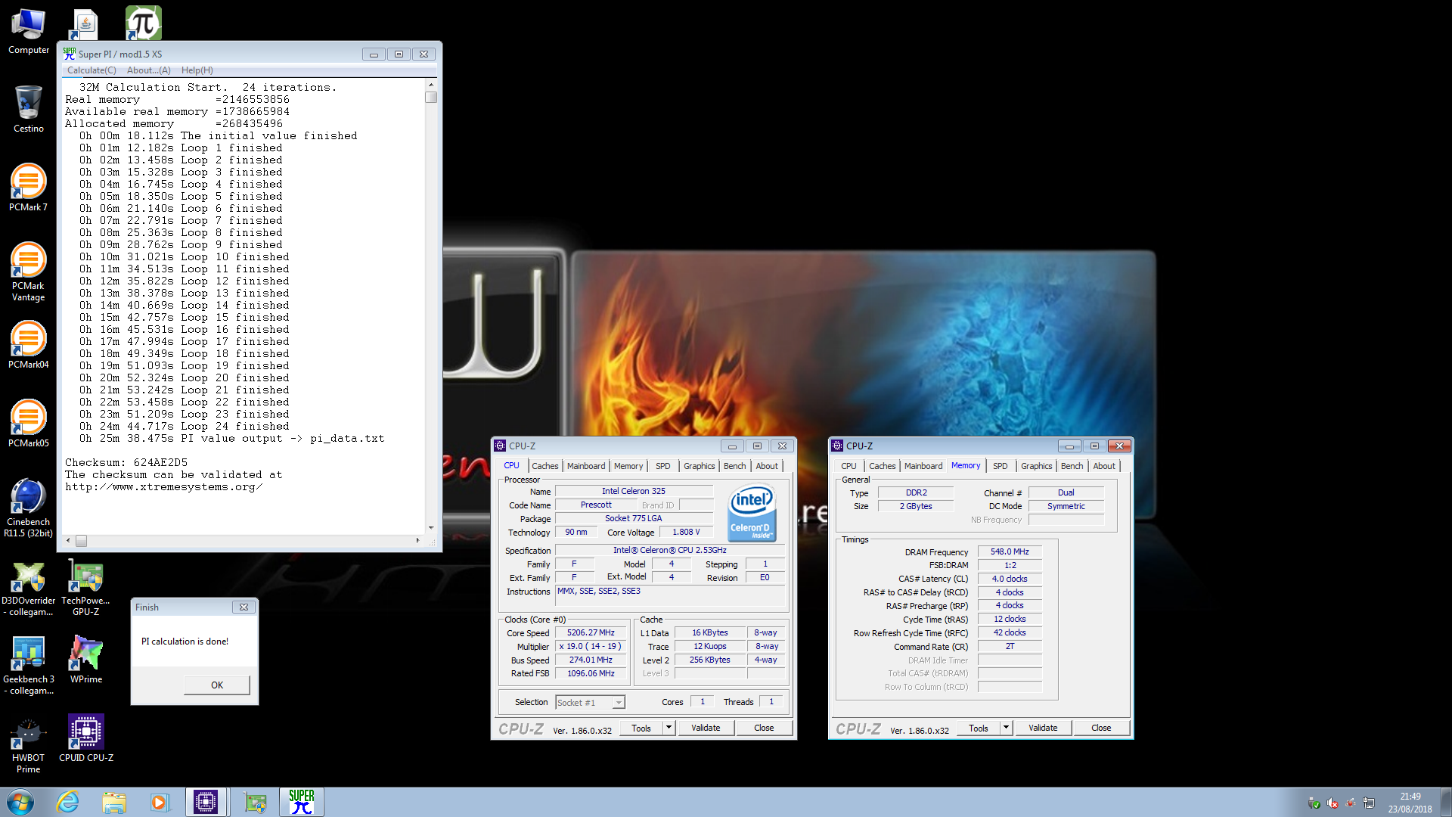Select the PCMark Vantage desktop shortcut
Screen dimensions: 1452x817
click(x=29, y=272)
